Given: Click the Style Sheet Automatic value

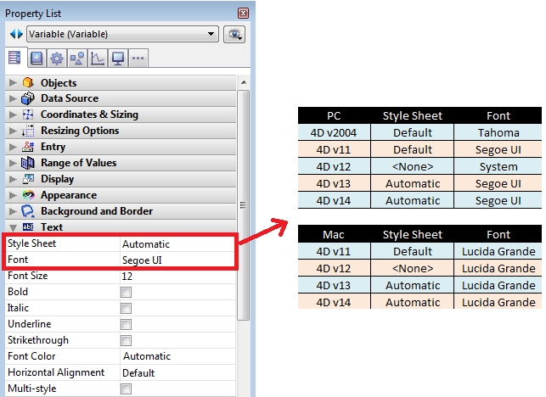Looking at the screenshot, I should point(146,244).
